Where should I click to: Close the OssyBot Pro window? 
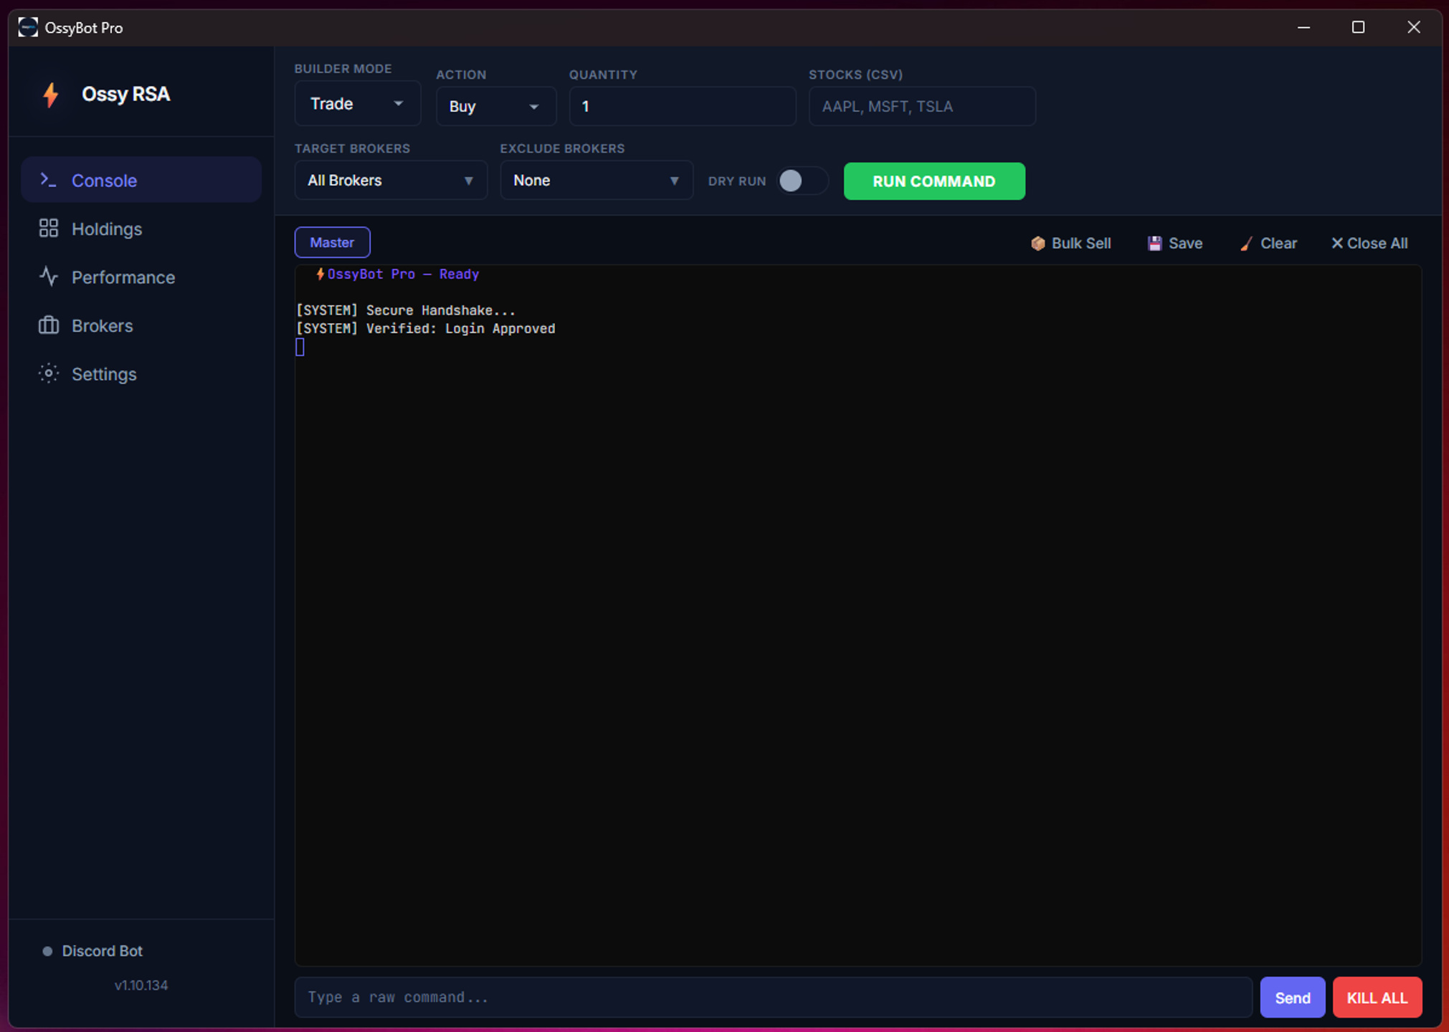pos(1413,27)
